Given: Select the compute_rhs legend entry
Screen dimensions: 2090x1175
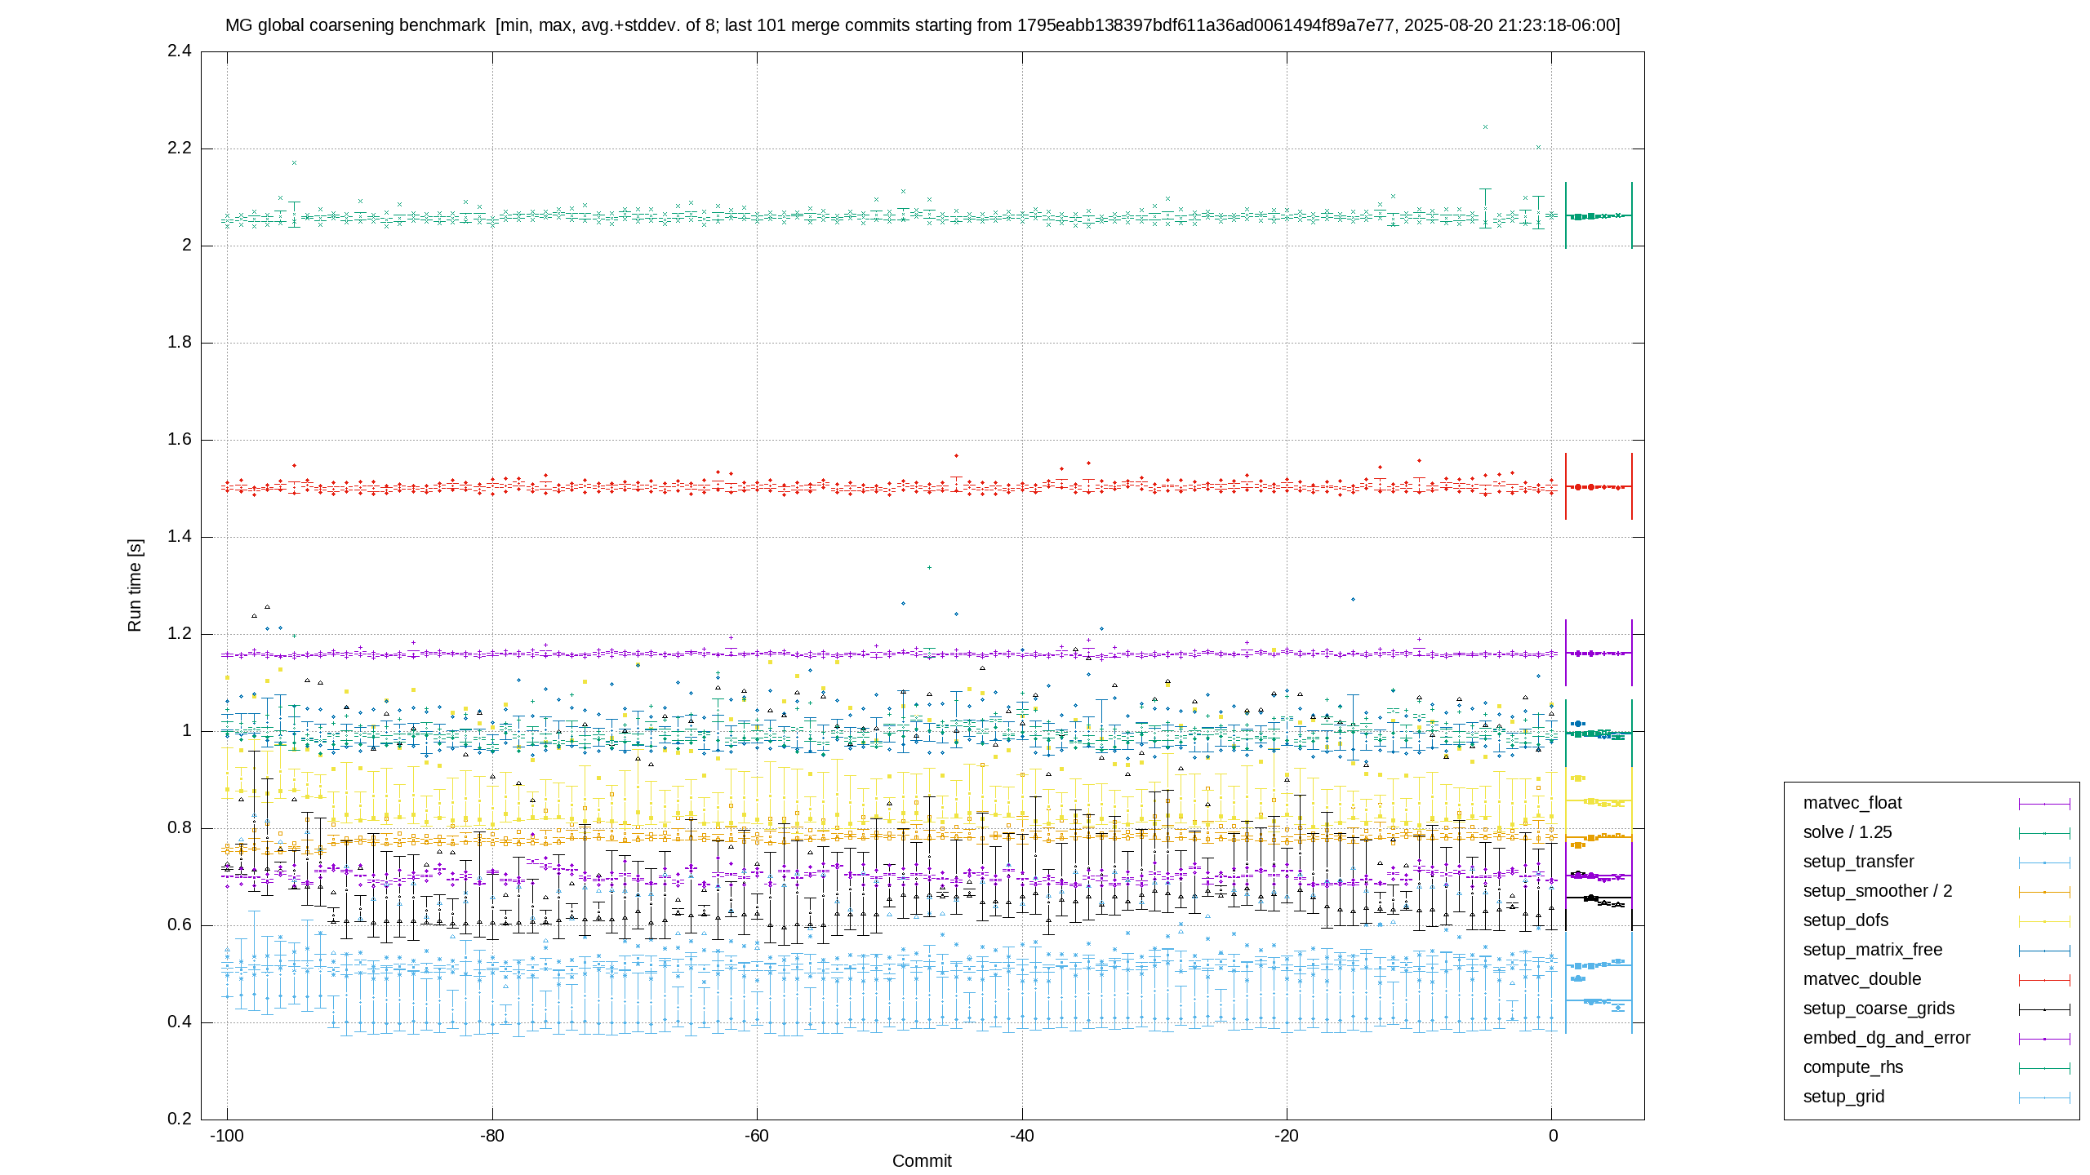Looking at the screenshot, I should pos(1852,1067).
